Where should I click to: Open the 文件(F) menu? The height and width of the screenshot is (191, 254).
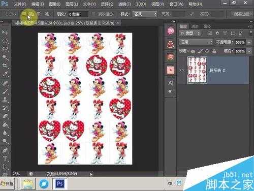click(20, 4)
